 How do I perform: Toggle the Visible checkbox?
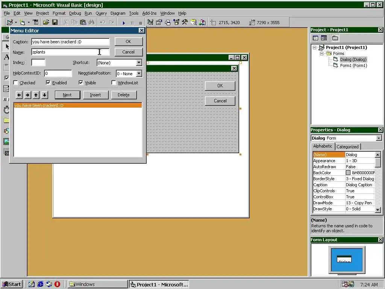tap(81, 82)
